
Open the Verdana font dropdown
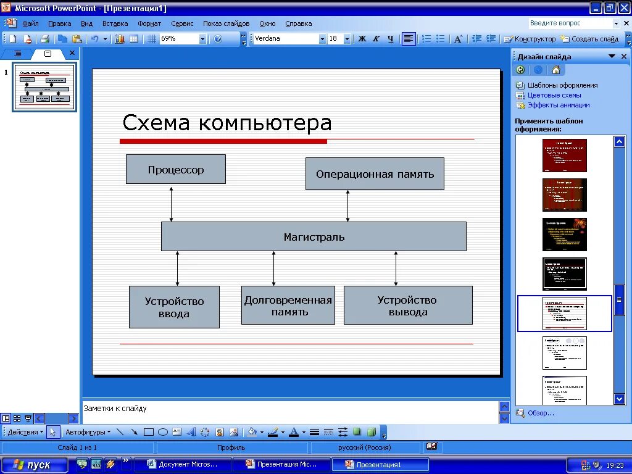pyautogui.click(x=322, y=39)
